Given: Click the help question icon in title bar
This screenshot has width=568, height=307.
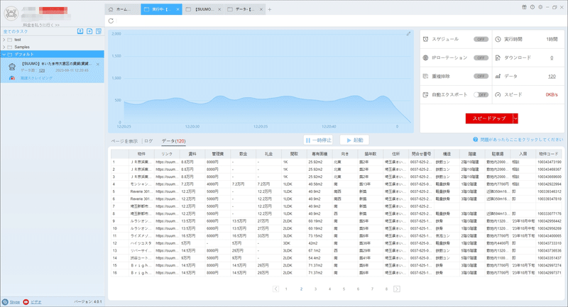Looking at the screenshot, I should click(532, 7).
